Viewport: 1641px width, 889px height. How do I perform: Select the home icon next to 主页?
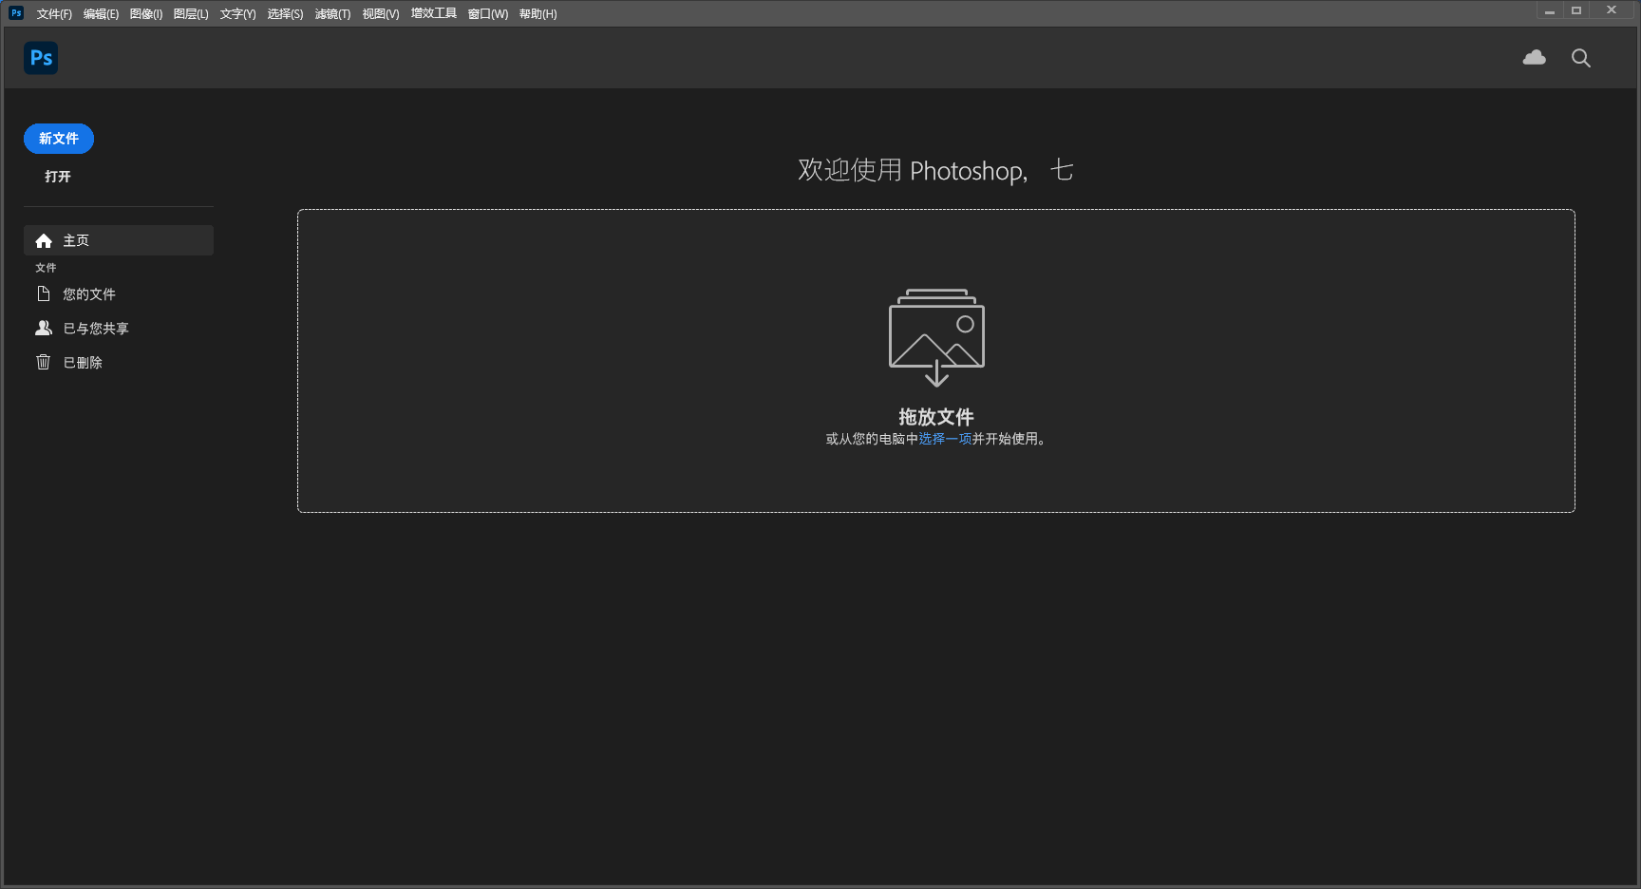point(44,240)
